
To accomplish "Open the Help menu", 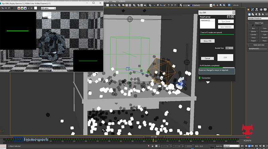I will tap(114, 1).
